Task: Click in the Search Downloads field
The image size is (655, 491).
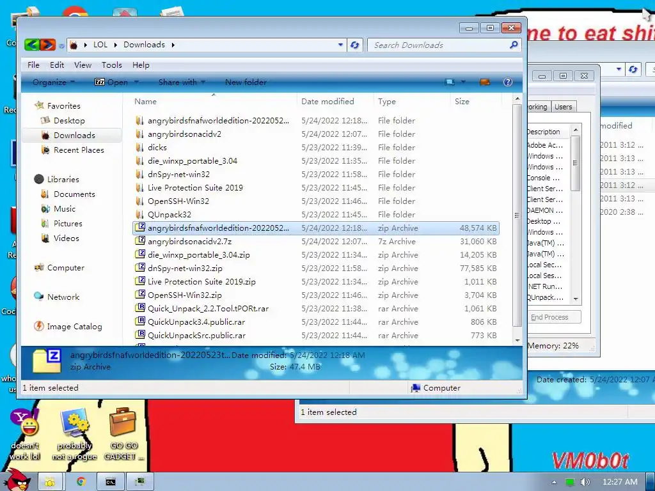Action: pos(439,45)
